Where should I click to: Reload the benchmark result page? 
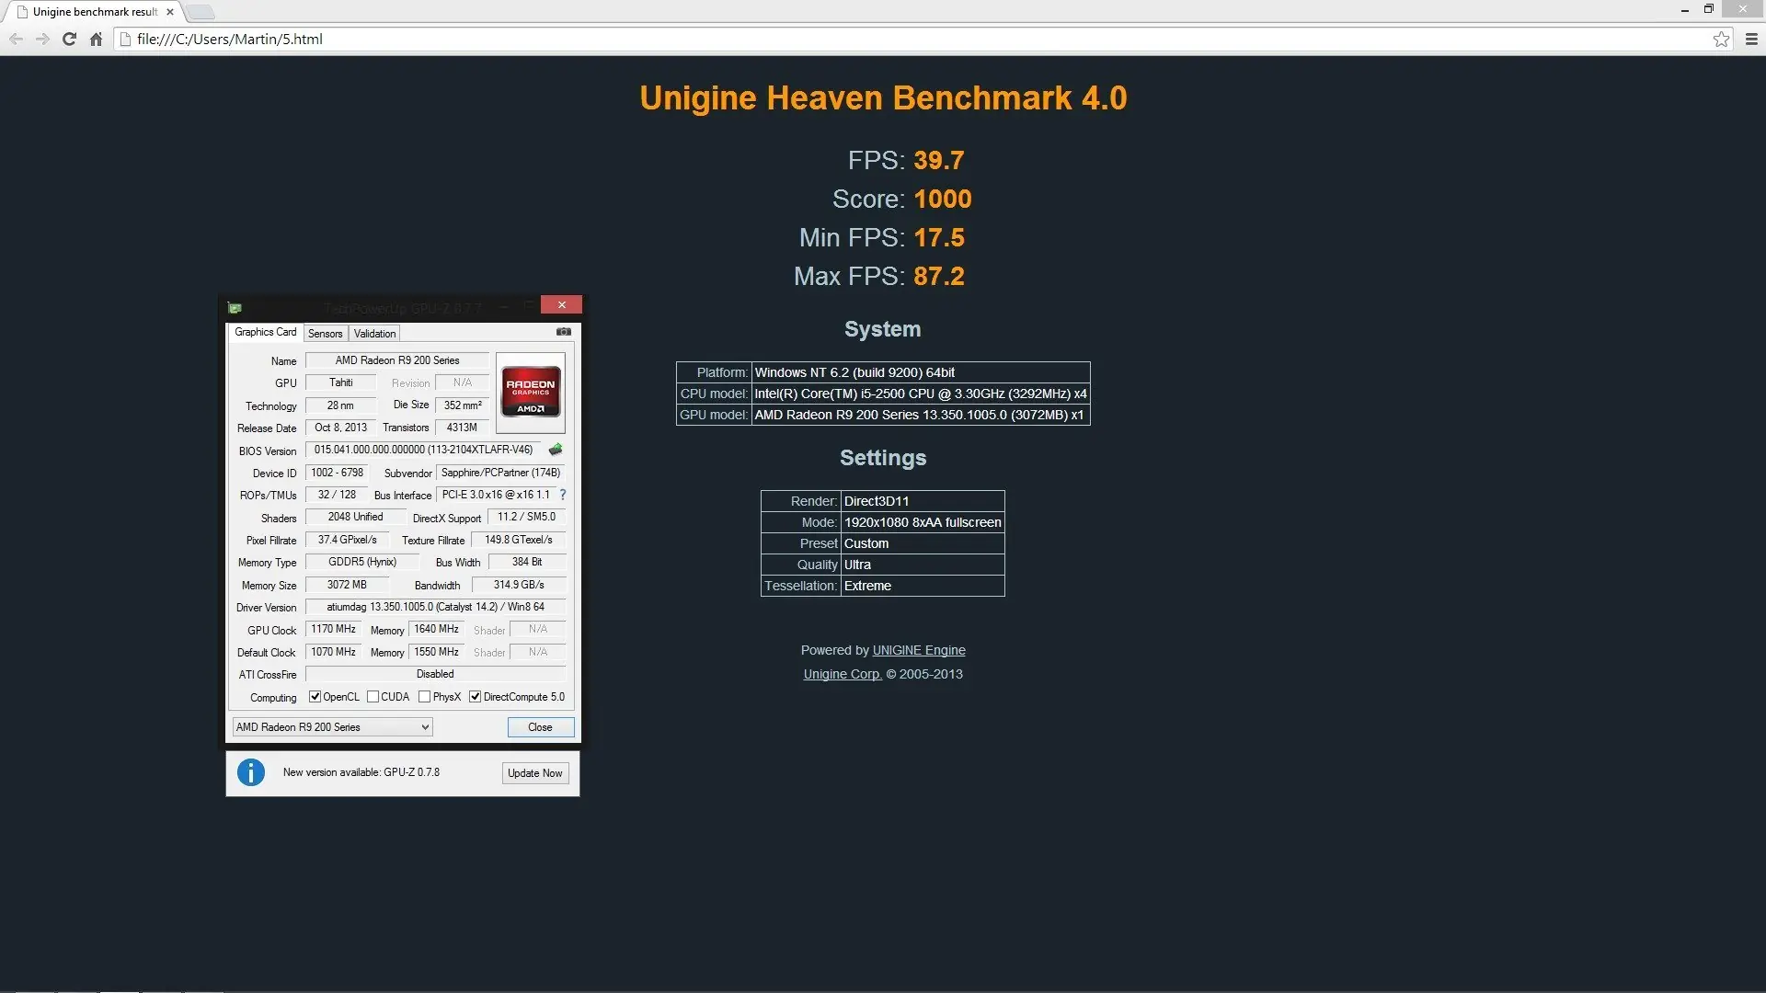(x=69, y=40)
